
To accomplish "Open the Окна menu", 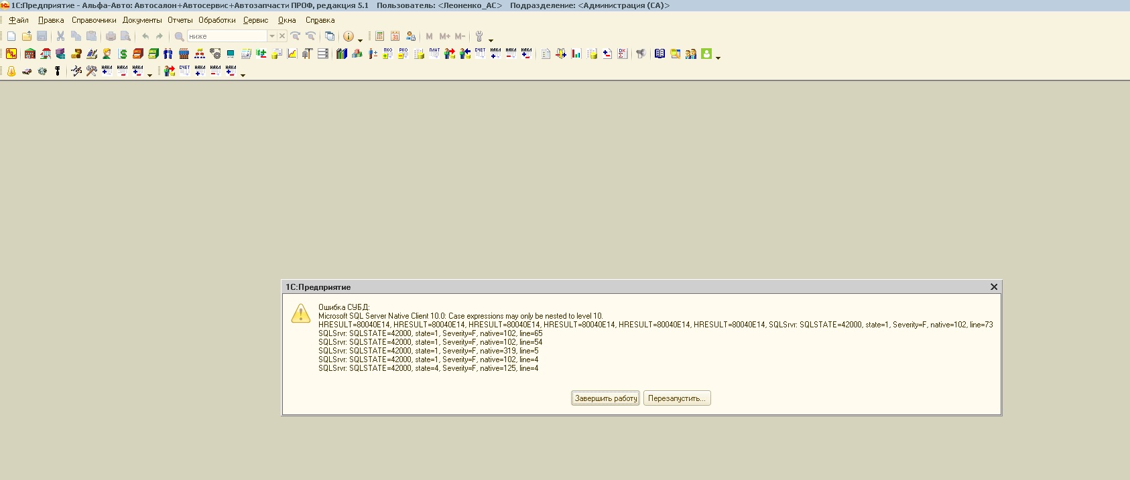I will tap(287, 20).
